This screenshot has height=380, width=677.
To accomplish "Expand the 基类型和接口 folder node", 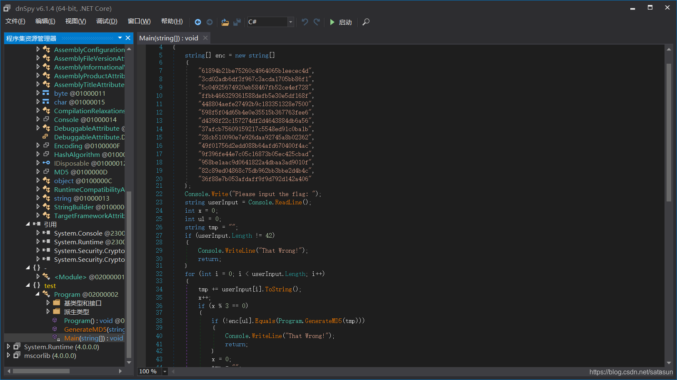I will click(x=48, y=303).
